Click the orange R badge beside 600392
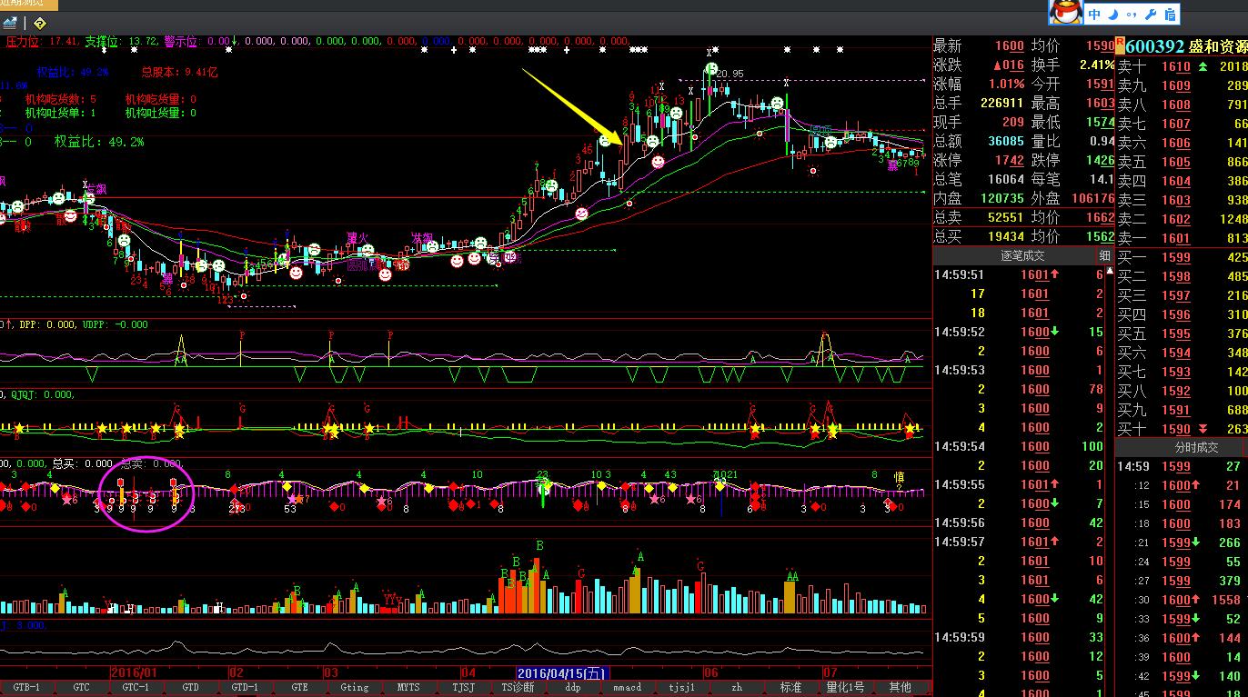The height and width of the screenshot is (697, 1248). point(1121,45)
